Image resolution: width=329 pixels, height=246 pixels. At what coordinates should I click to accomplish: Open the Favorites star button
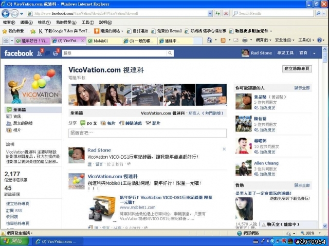point(13,31)
